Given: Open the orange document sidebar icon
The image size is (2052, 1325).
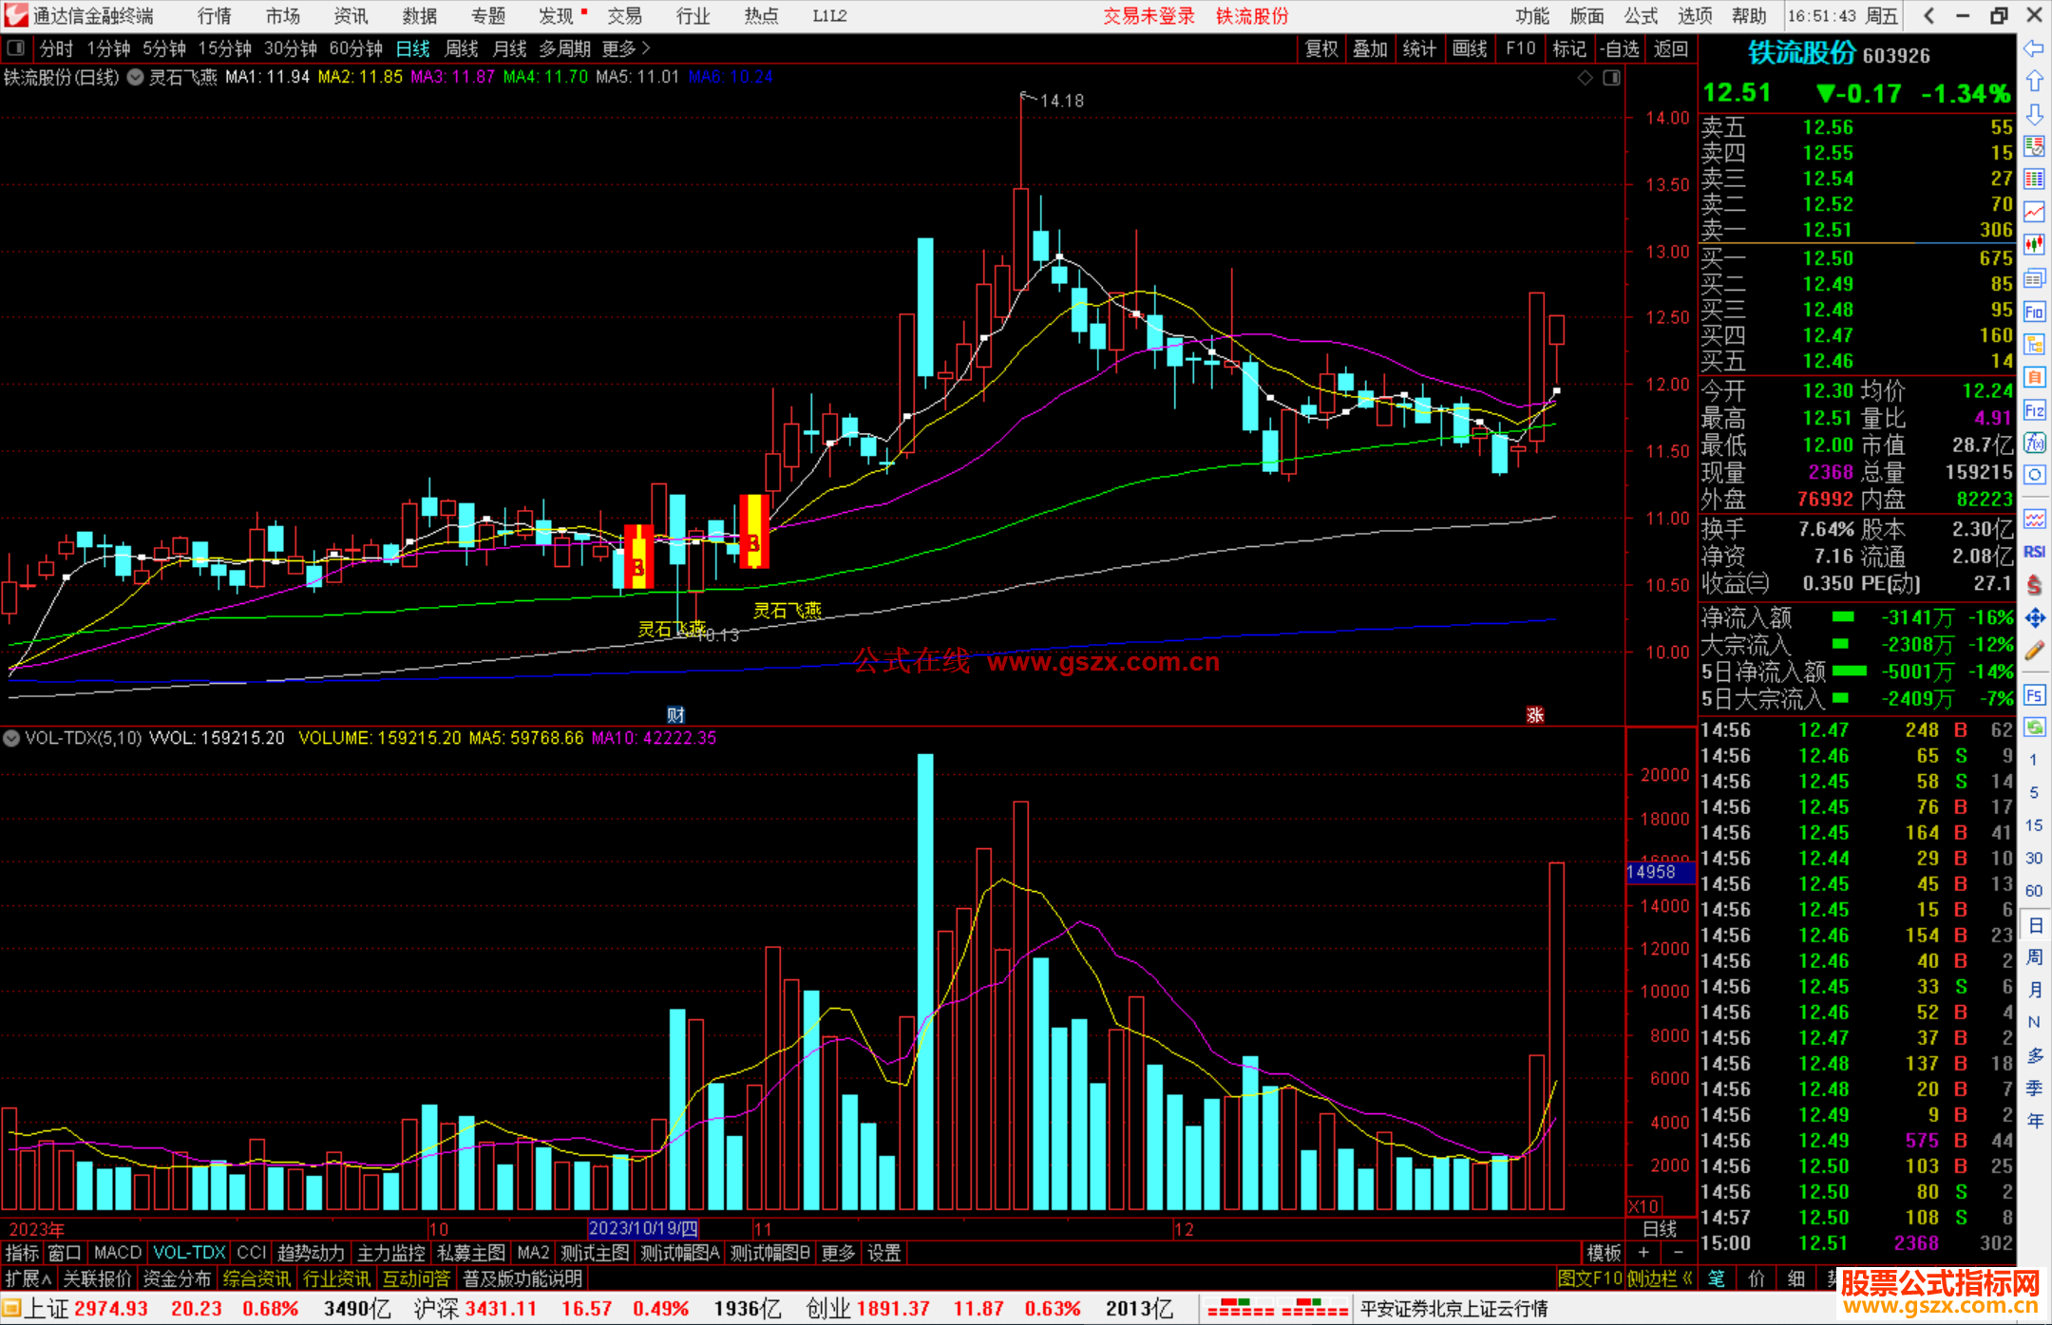Looking at the screenshot, I should pos(2034,377).
